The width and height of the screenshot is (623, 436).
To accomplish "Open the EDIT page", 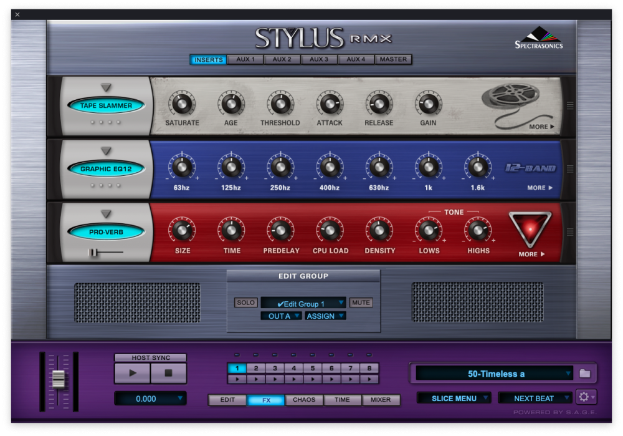I will [x=227, y=400].
